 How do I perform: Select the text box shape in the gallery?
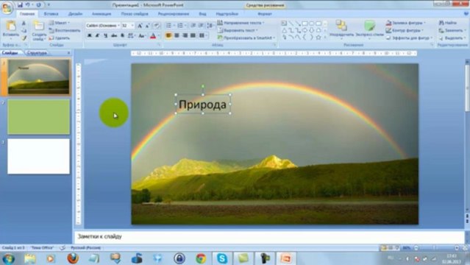pos(284,23)
